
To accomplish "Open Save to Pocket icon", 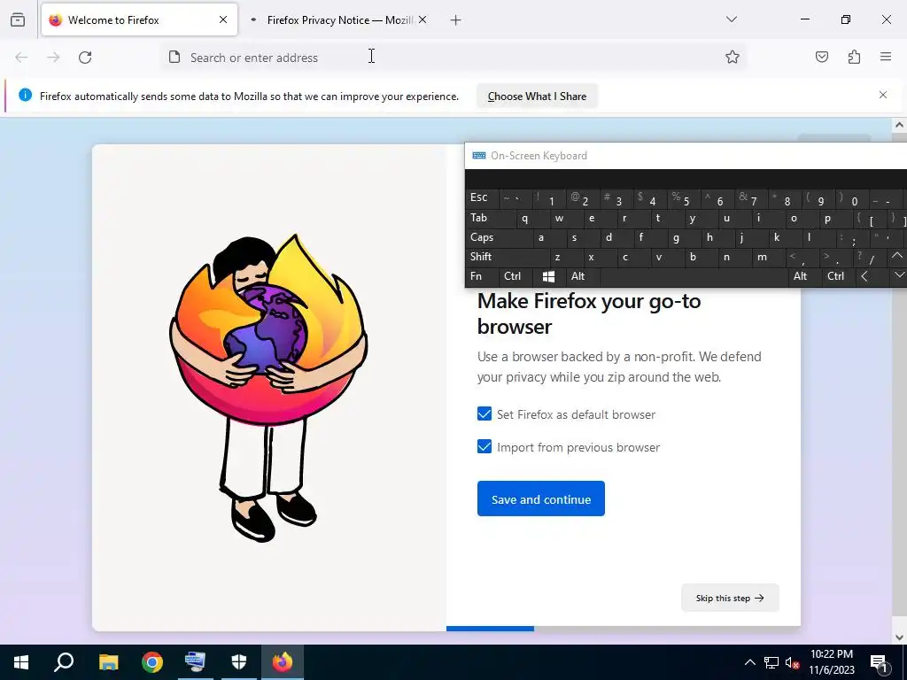I will [x=821, y=57].
